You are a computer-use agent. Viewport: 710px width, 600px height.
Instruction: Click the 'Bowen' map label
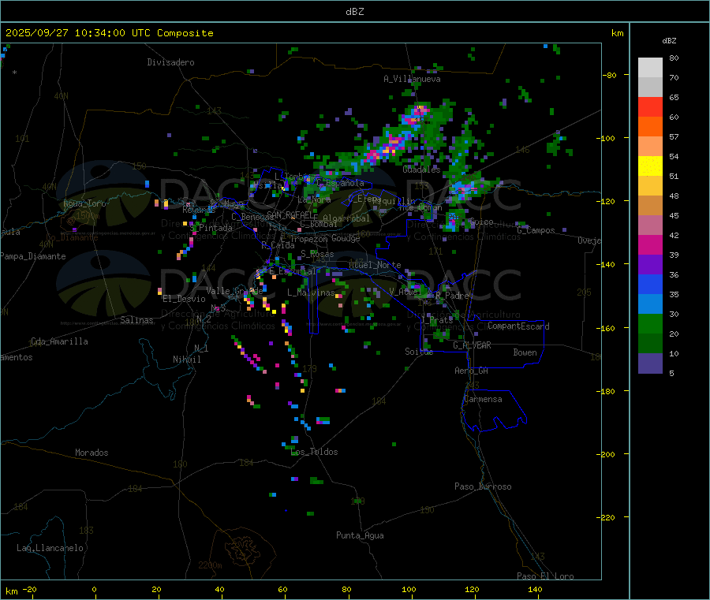coord(525,352)
